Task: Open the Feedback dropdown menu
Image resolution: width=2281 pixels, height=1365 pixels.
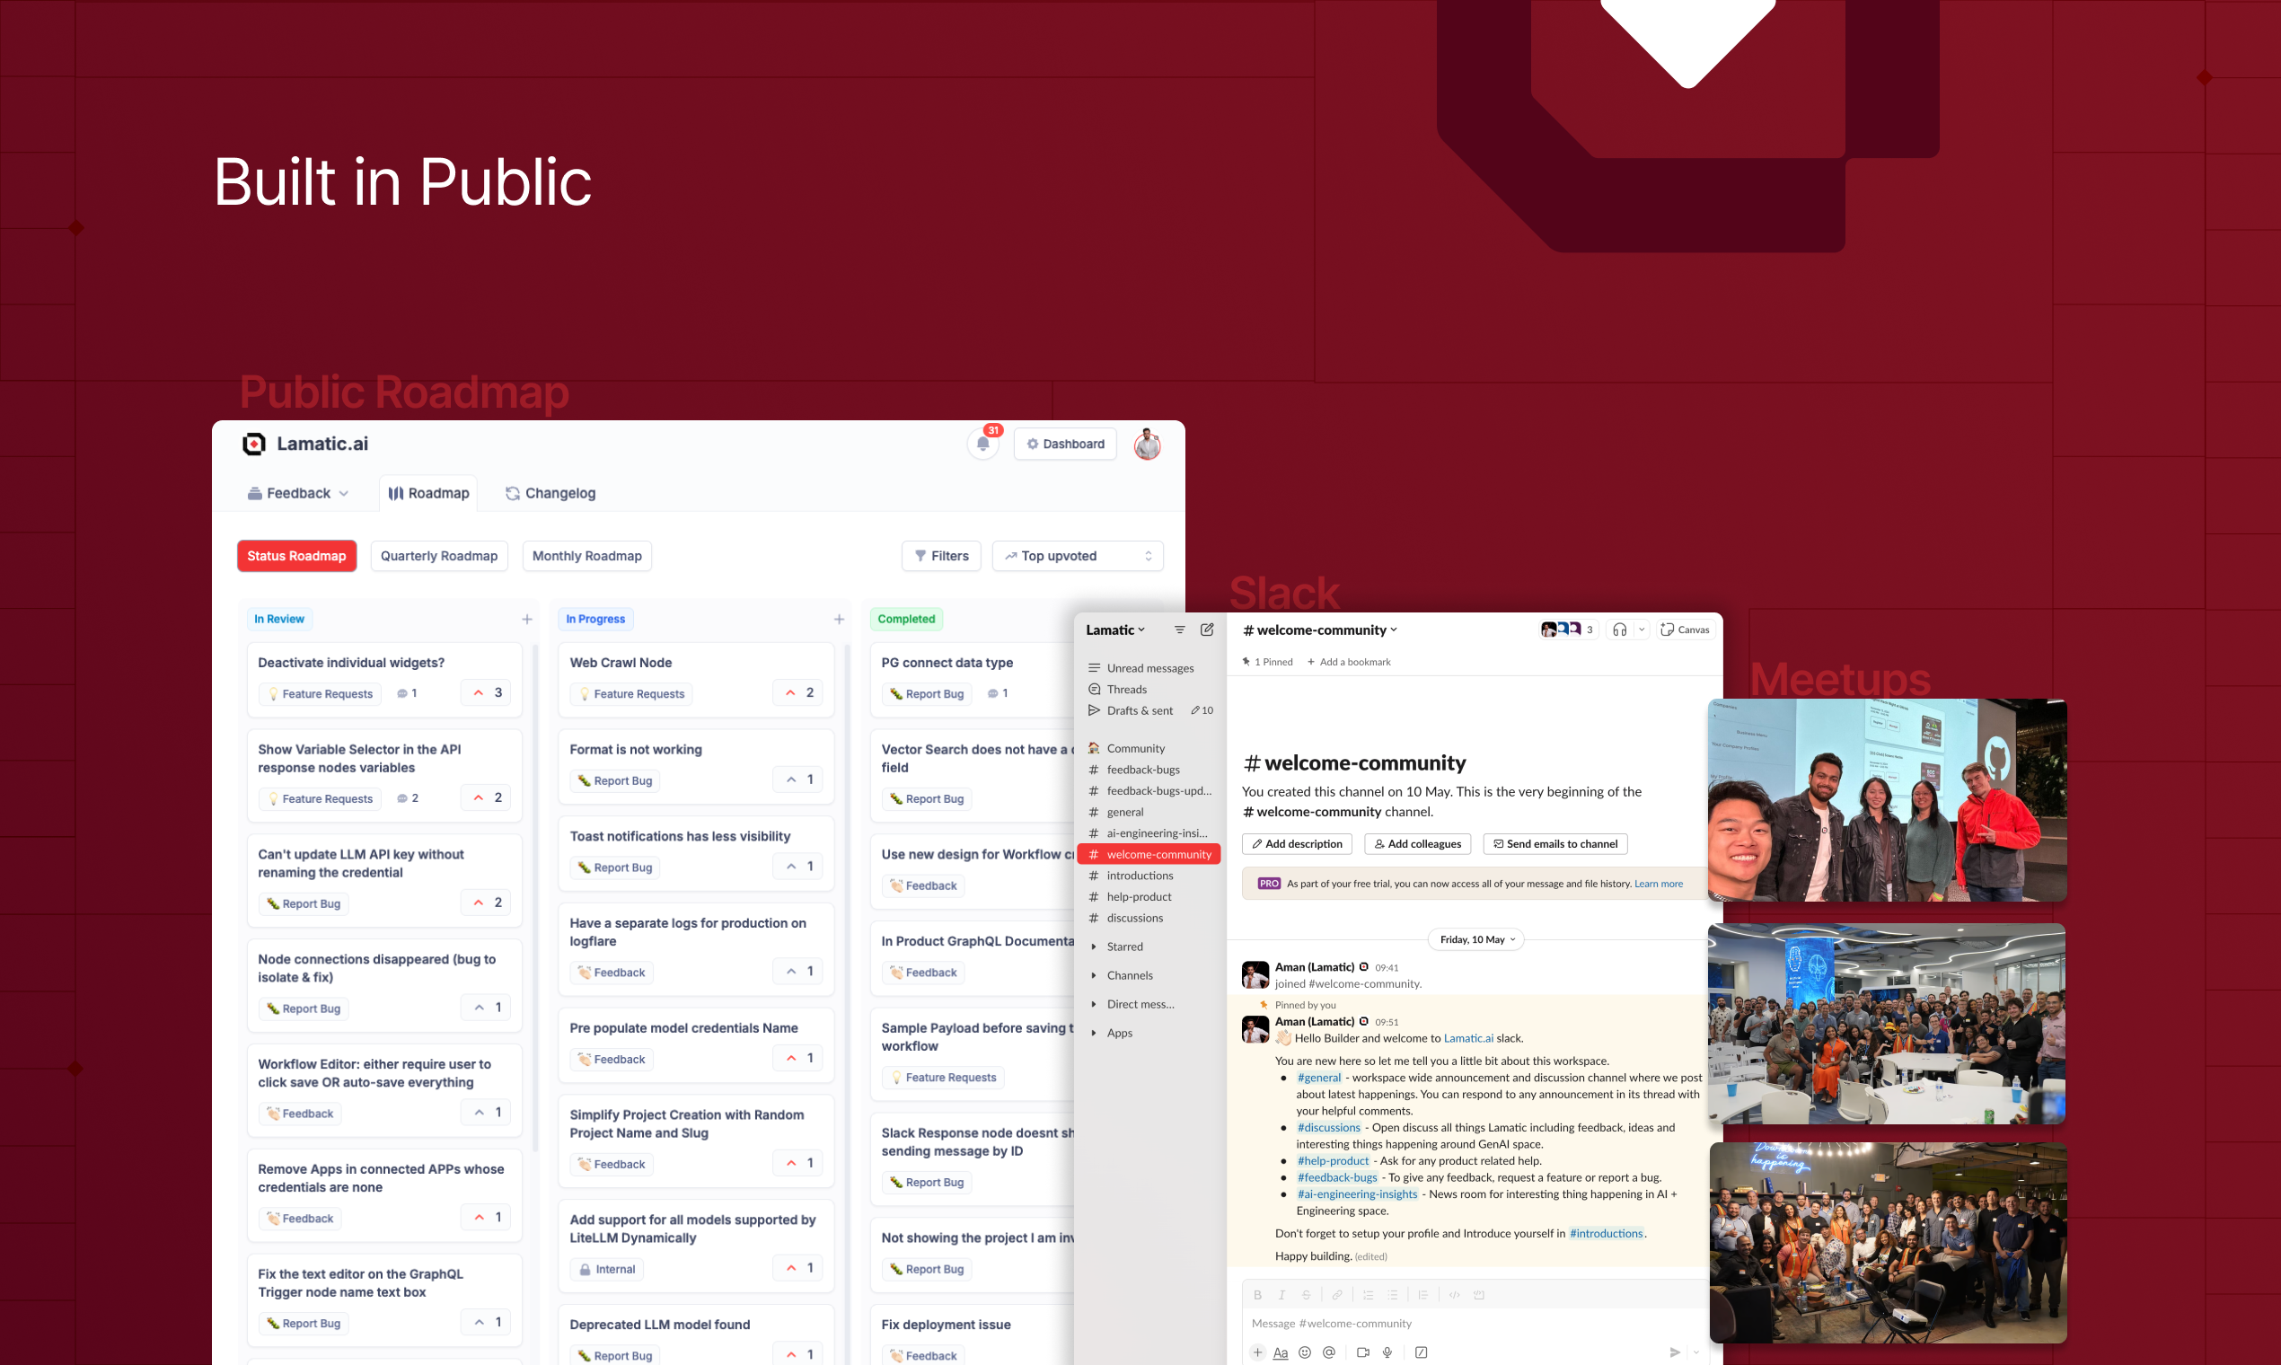Action: click(298, 493)
